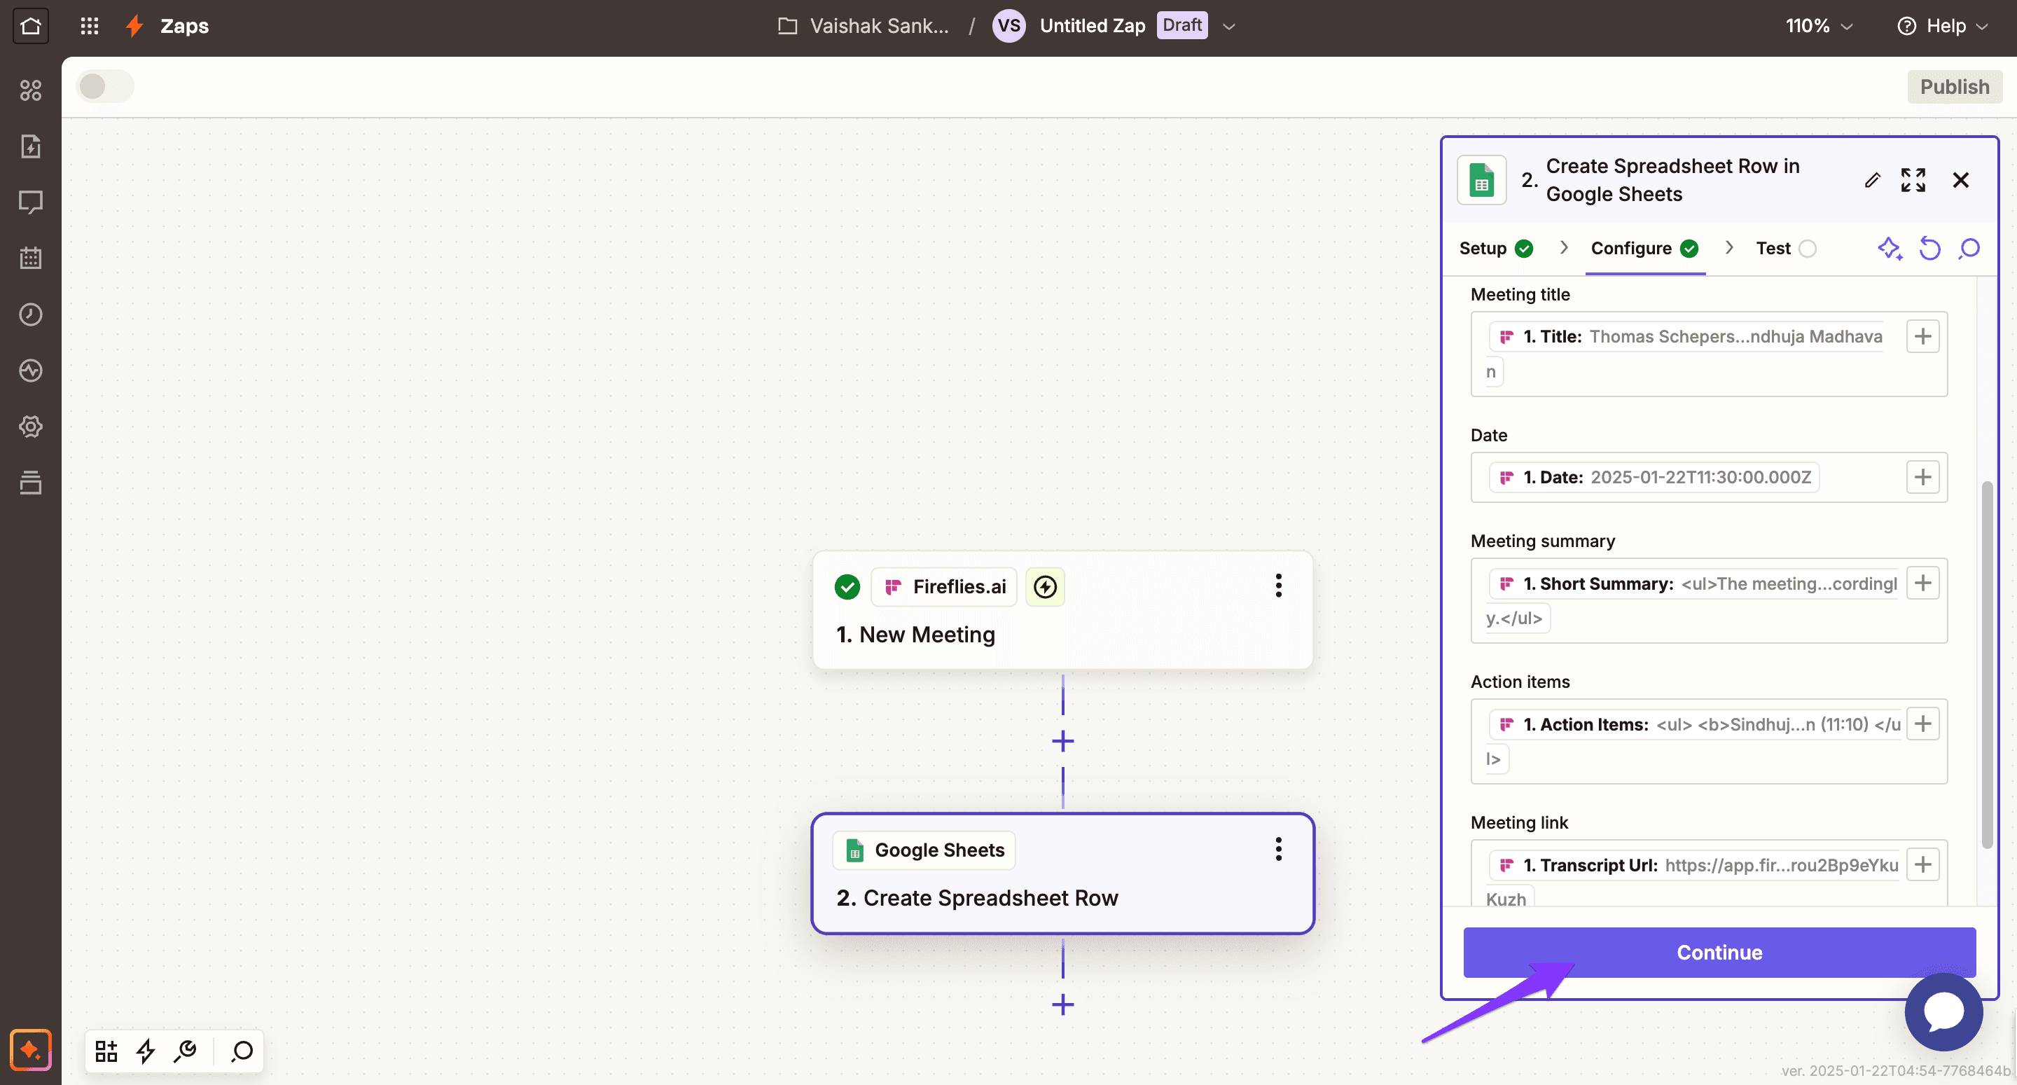Open the Fireflies.ai step three-dot menu
The width and height of the screenshot is (2017, 1085).
[x=1278, y=585]
